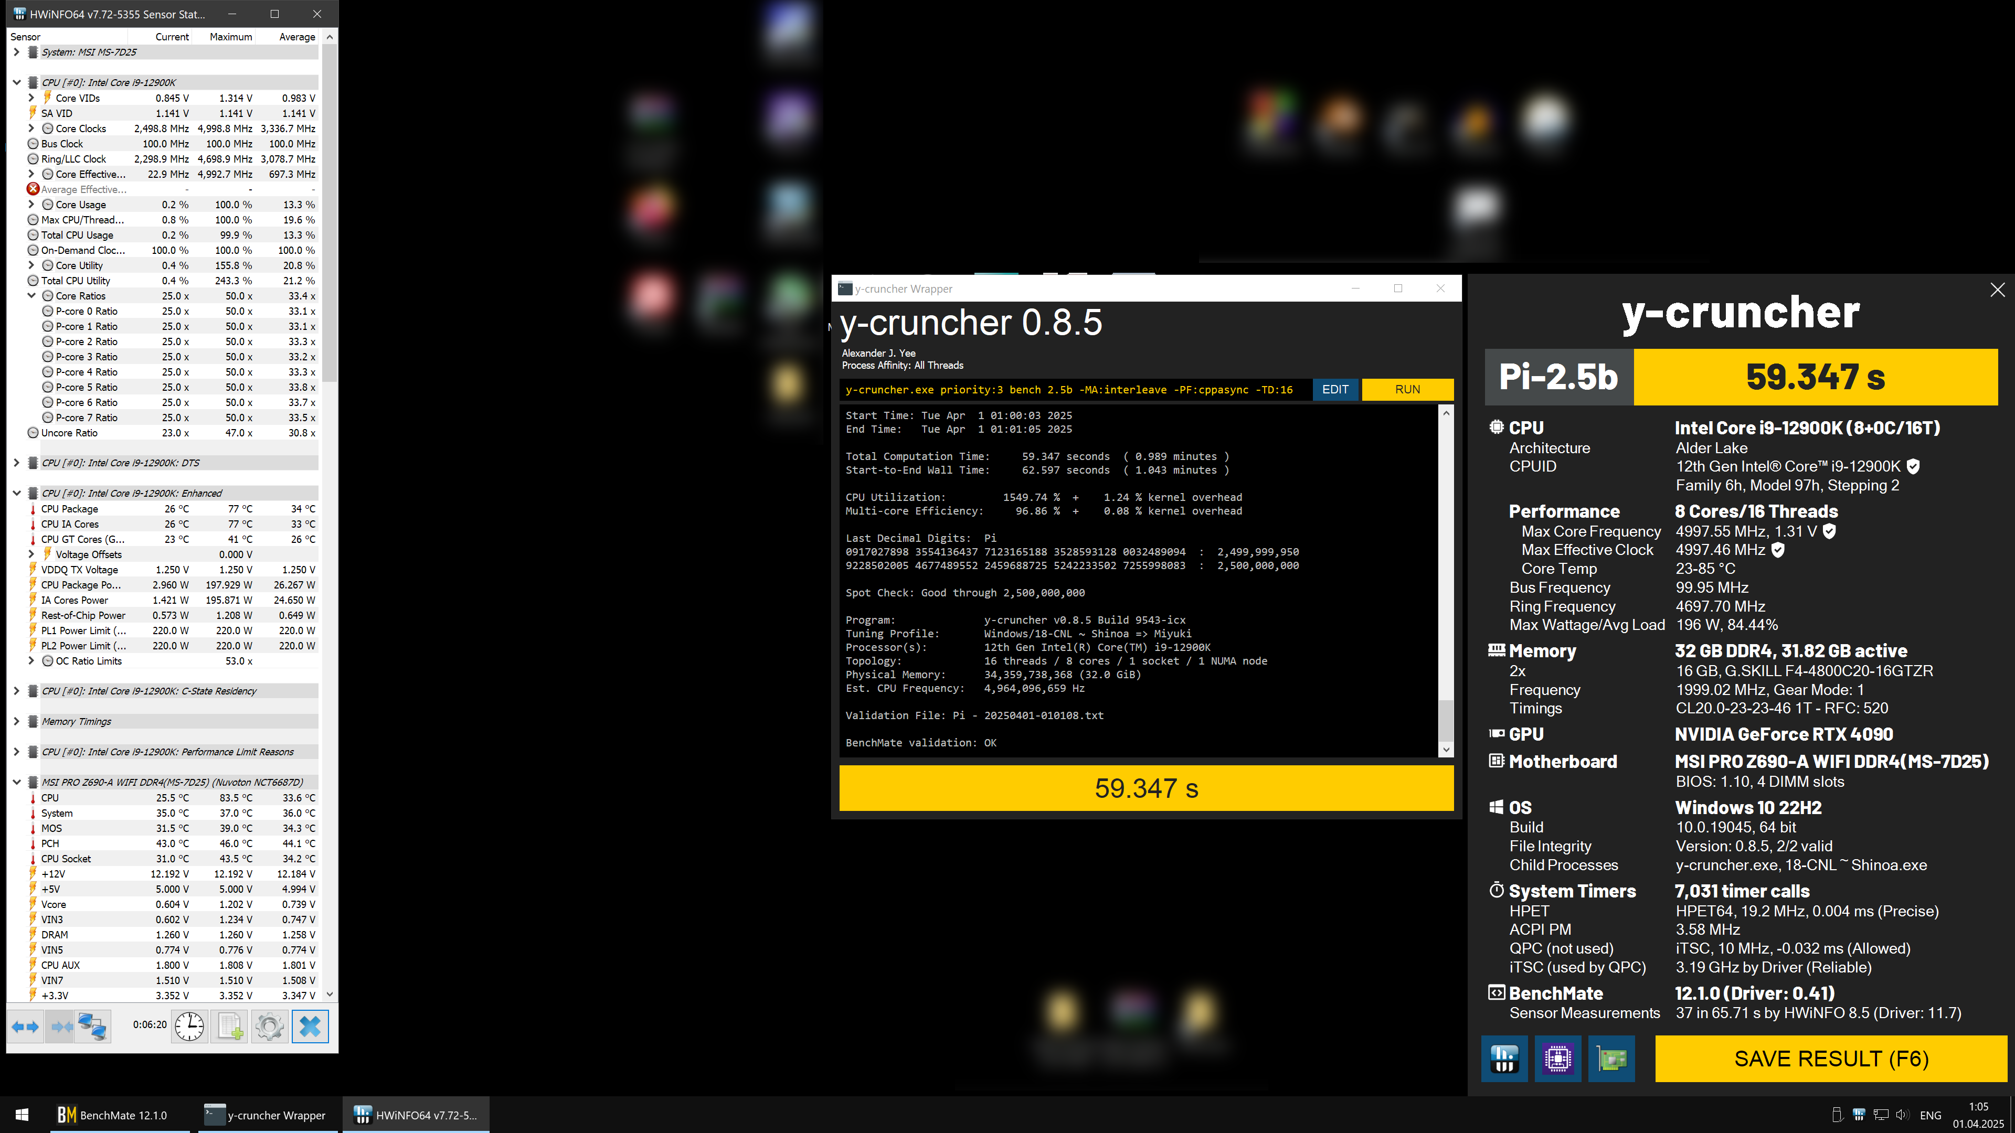The image size is (2015, 1133).
Task: Collapse CPU i9-12900K: Enhanced section
Action: pos(16,494)
